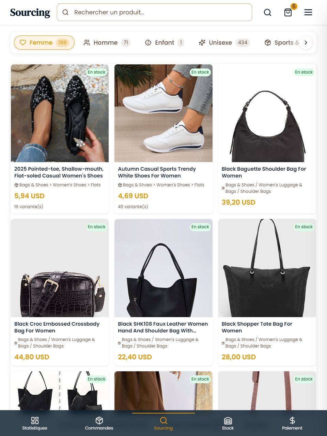The width and height of the screenshot is (327, 436).
Task: Click the Sourcing logo
Action: click(30, 13)
